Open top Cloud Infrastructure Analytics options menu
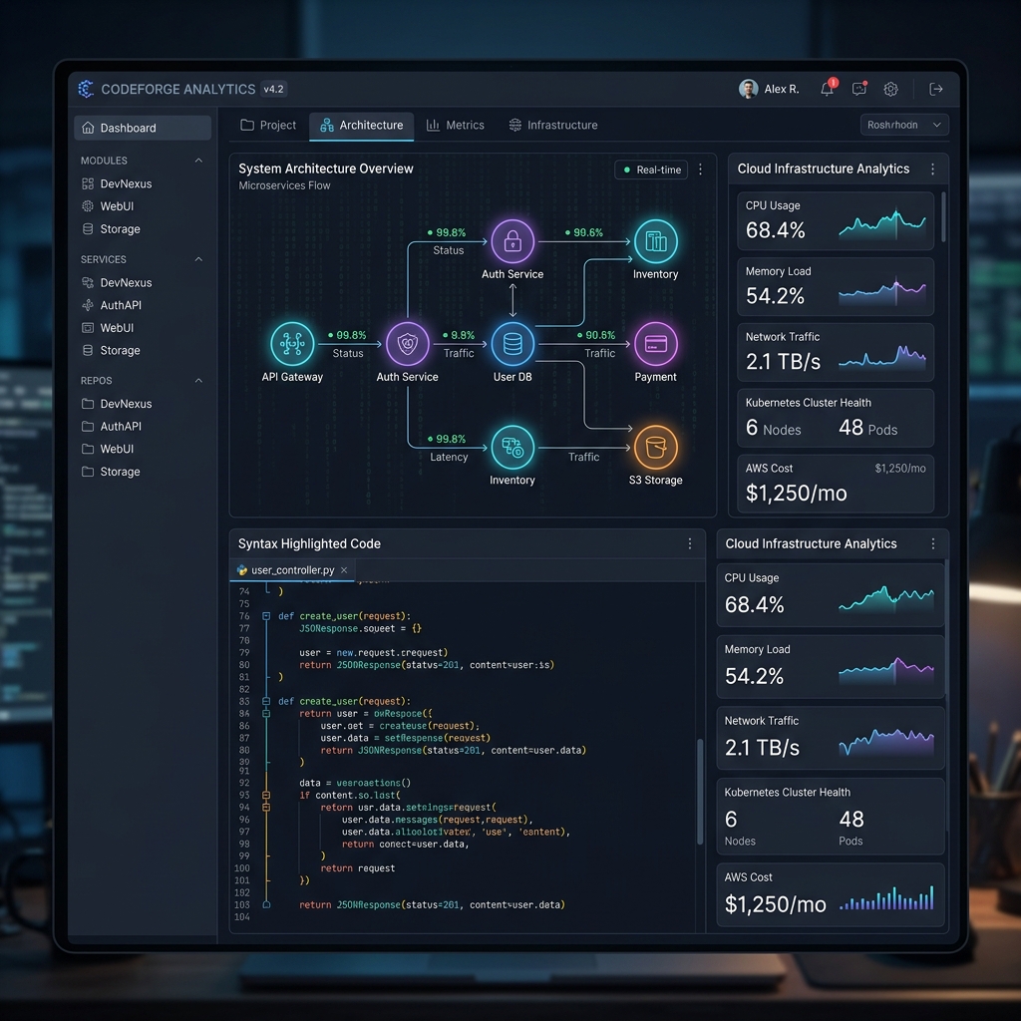This screenshot has height=1021, width=1021. pyautogui.click(x=933, y=170)
